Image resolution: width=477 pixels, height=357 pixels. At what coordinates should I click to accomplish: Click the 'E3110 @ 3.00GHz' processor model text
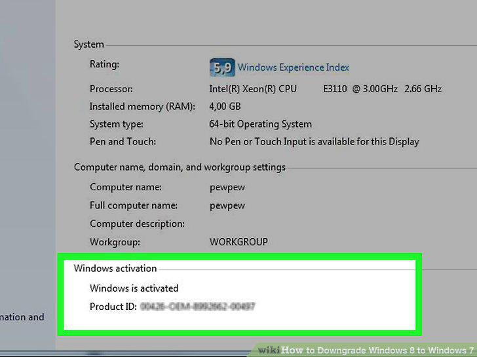360,89
